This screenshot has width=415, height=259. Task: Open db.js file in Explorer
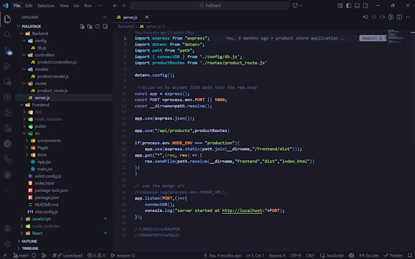[x=42, y=48]
